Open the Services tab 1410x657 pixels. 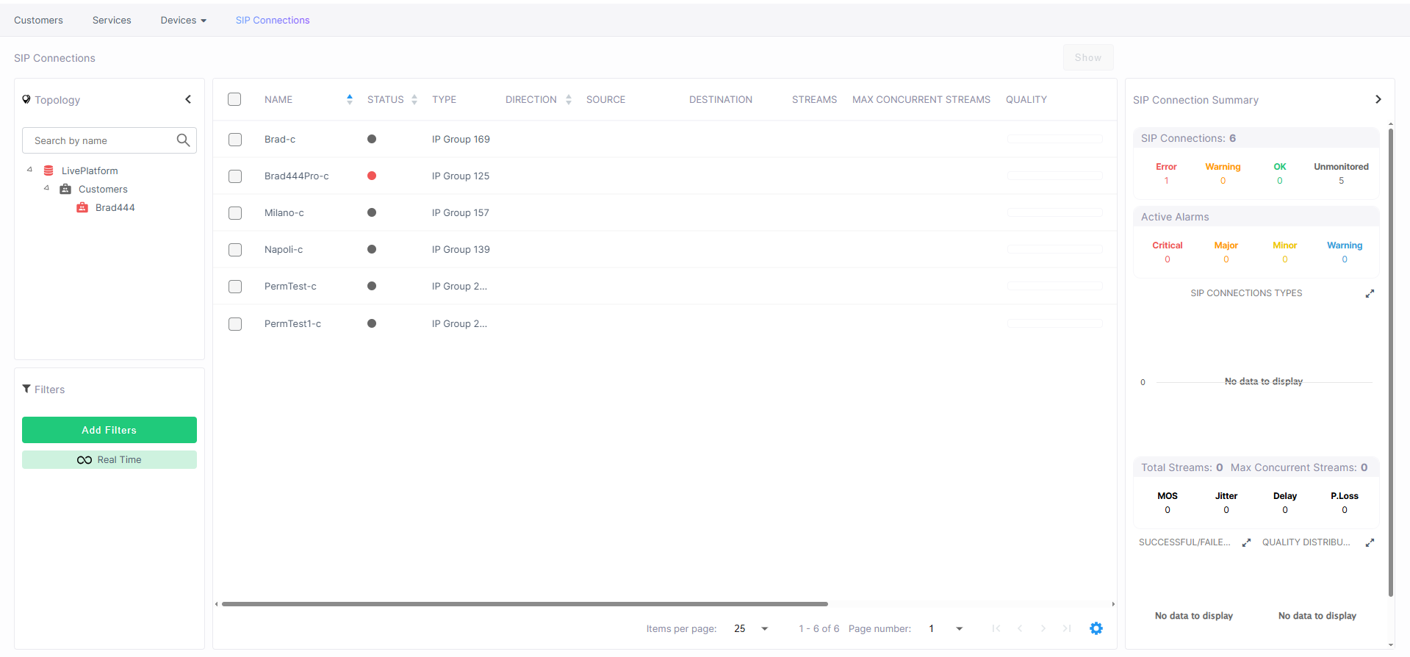(112, 20)
